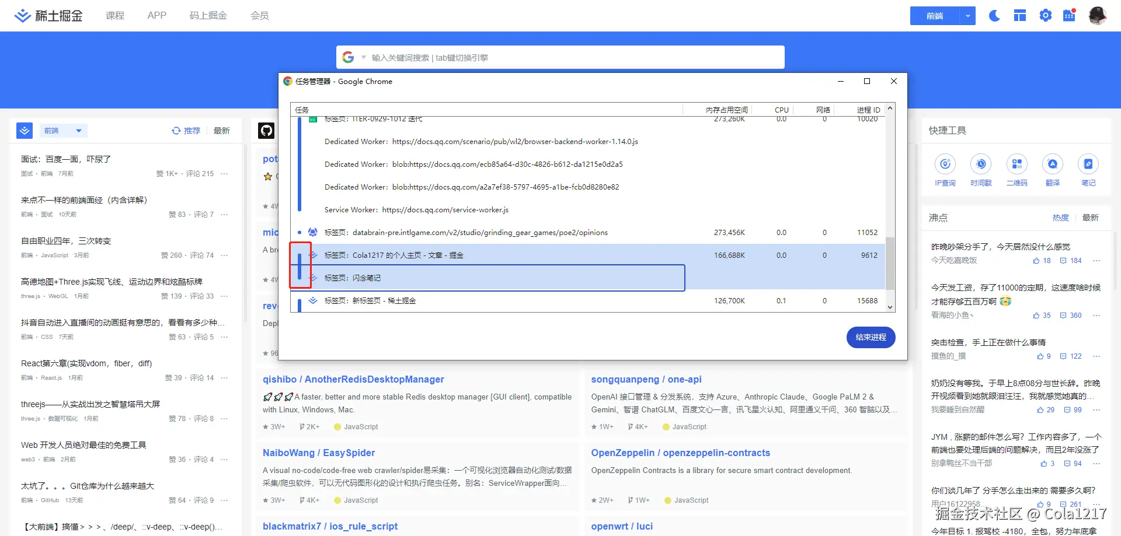This screenshot has width=1121, height=536.
Task: Select 热度 tab in 沸点 panel
Action: click(1060, 218)
